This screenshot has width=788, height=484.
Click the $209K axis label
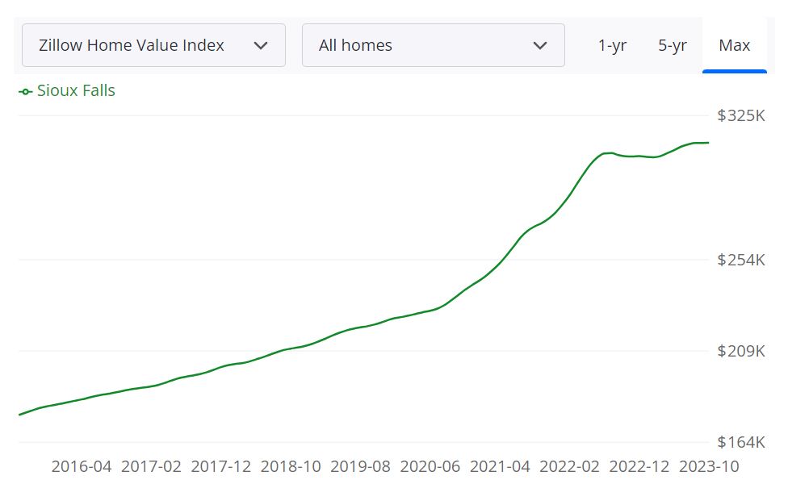740,351
